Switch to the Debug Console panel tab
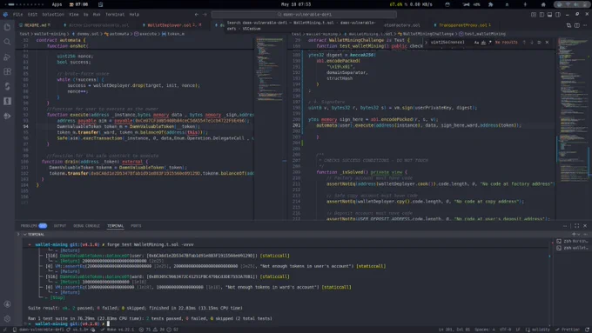592x333 pixels. 86,226
